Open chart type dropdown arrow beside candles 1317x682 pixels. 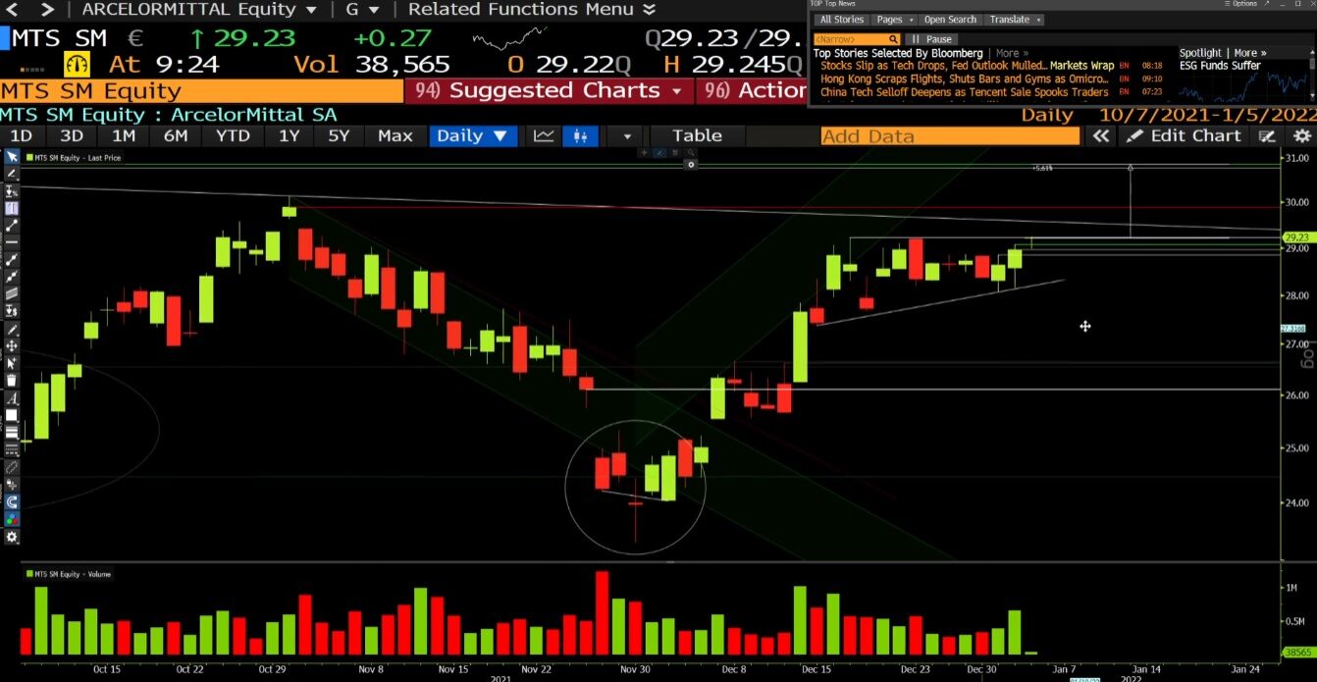click(x=627, y=136)
